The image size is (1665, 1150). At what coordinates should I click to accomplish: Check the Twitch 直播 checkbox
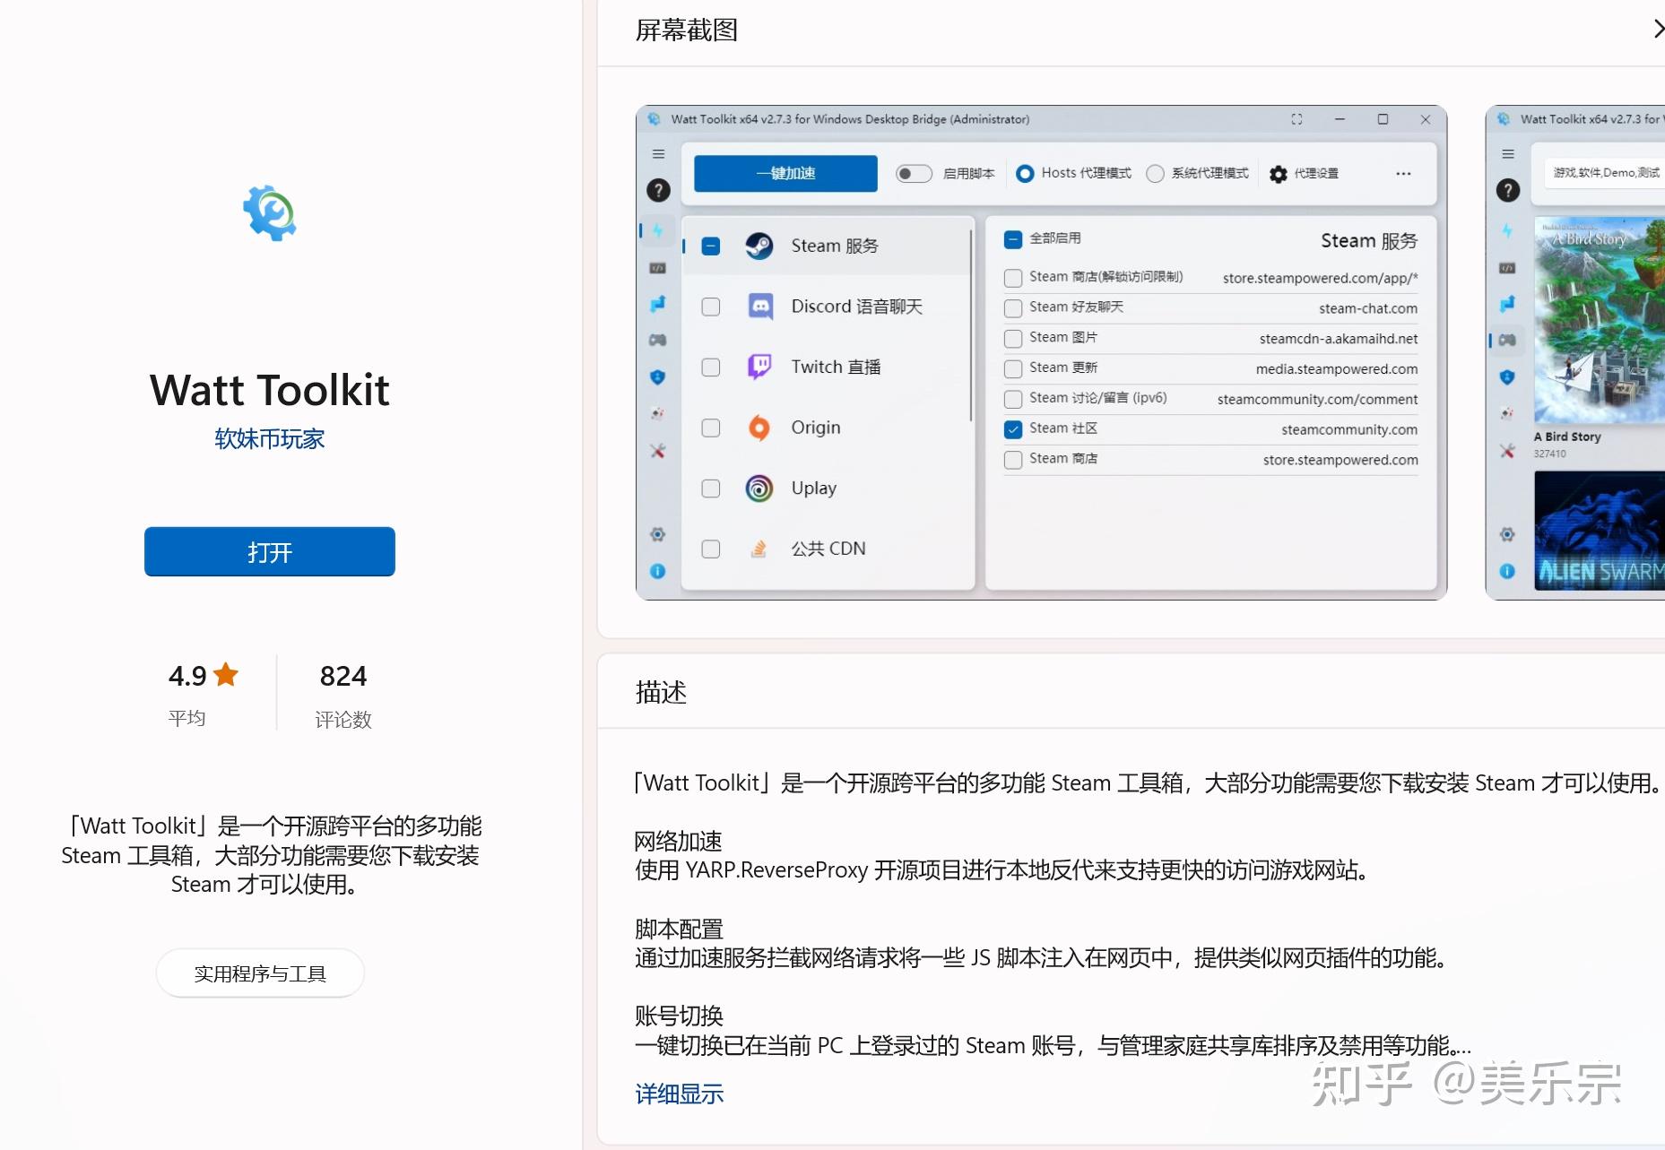pyautogui.click(x=711, y=367)
